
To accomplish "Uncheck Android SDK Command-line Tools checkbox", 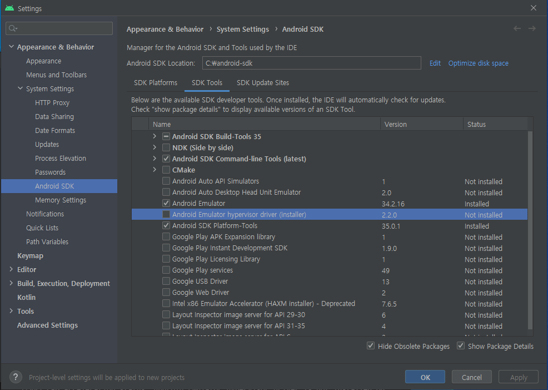I will point(166,159).
